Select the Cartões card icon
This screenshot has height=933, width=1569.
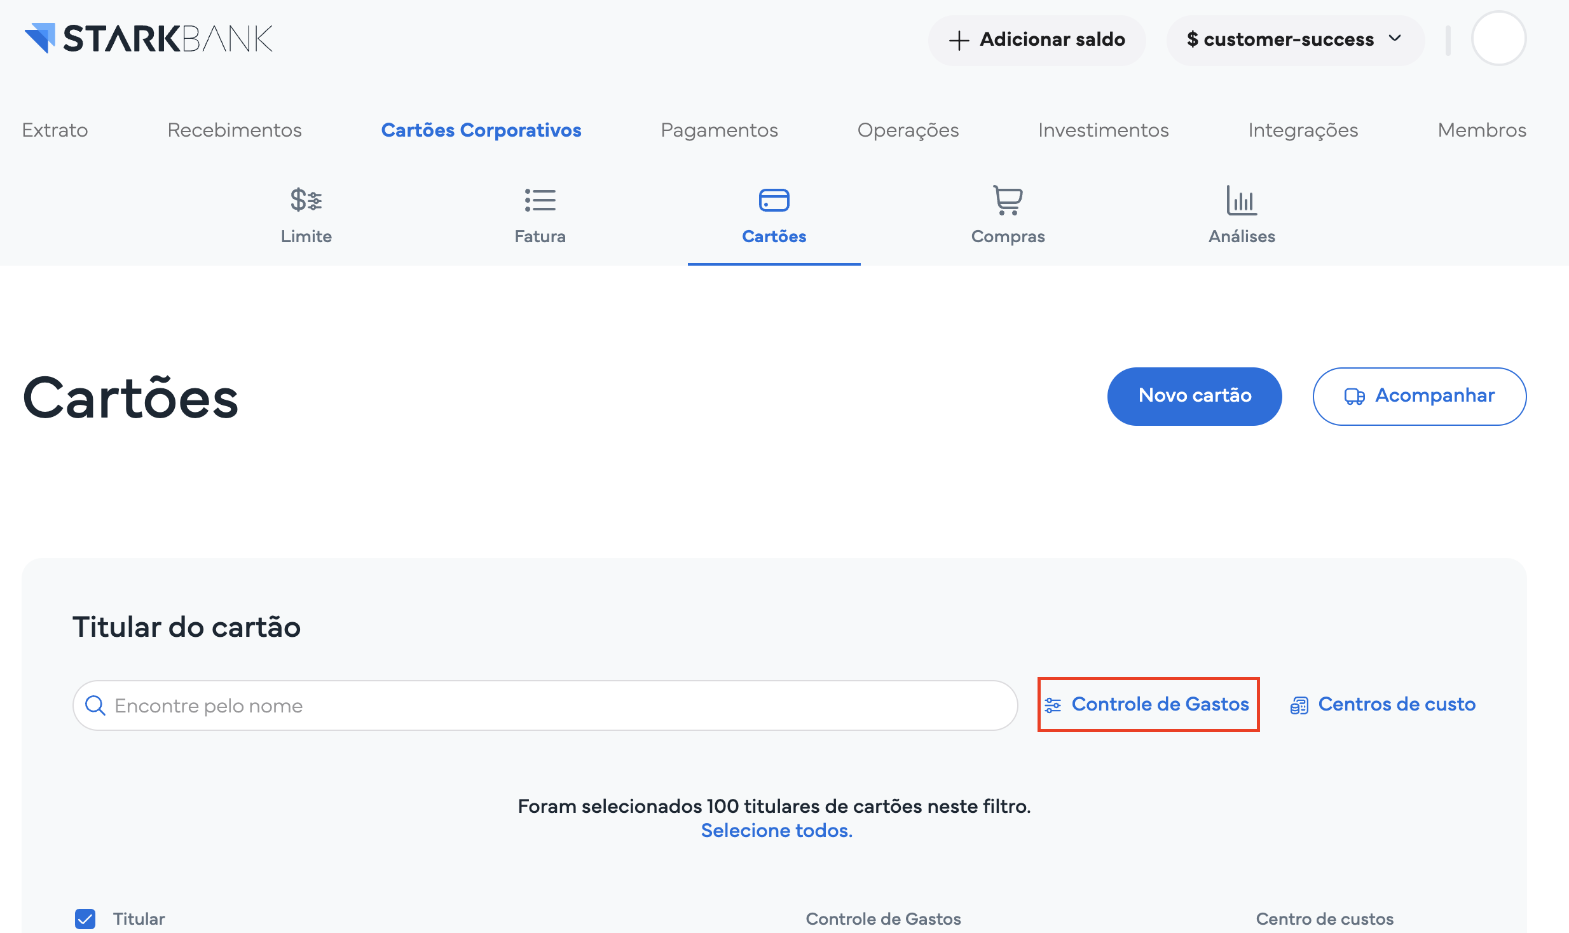click(x=774, y=200)
